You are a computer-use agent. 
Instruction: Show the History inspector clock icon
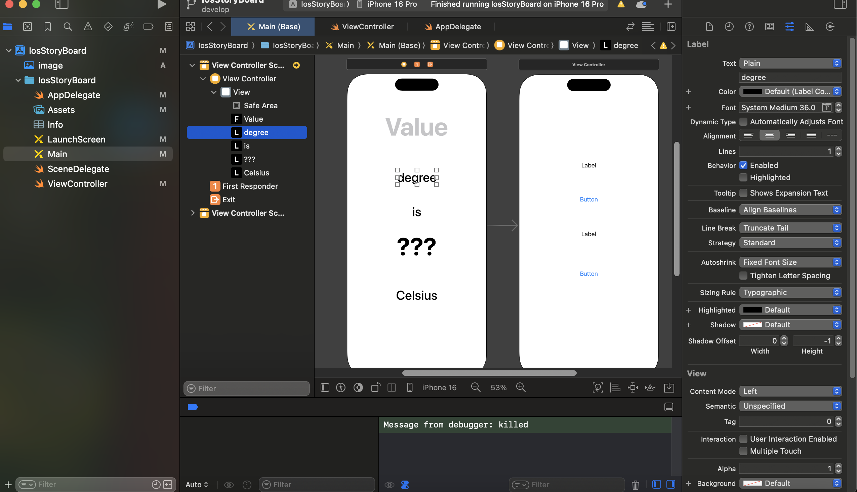point(729,27)
